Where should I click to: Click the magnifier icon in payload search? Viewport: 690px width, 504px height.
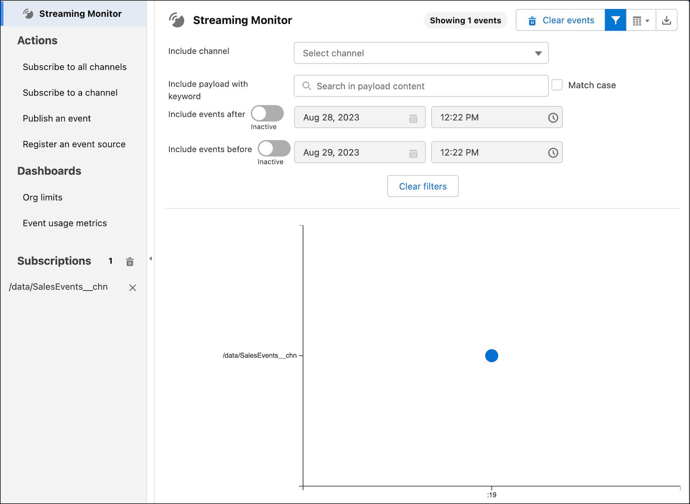[307, 86]
